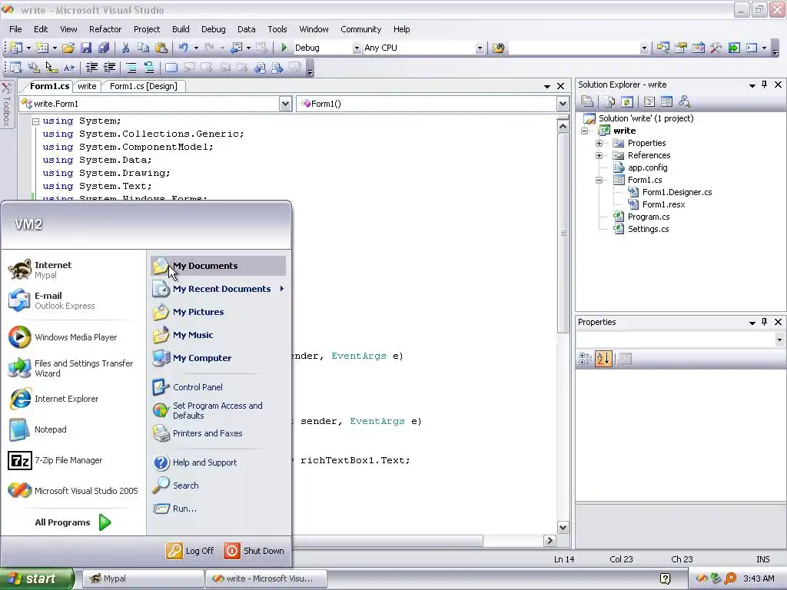The height and width of the screenshot is (590, 787).
Task: Open the write.Form1 class dropdown
Action: [x=285, y=104]
